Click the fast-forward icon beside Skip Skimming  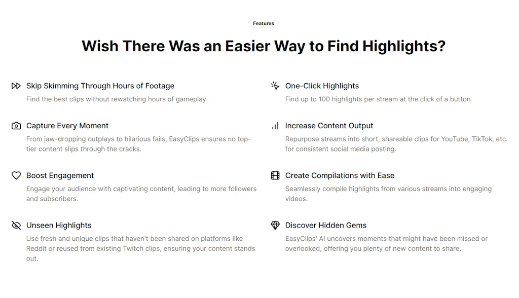16,86
